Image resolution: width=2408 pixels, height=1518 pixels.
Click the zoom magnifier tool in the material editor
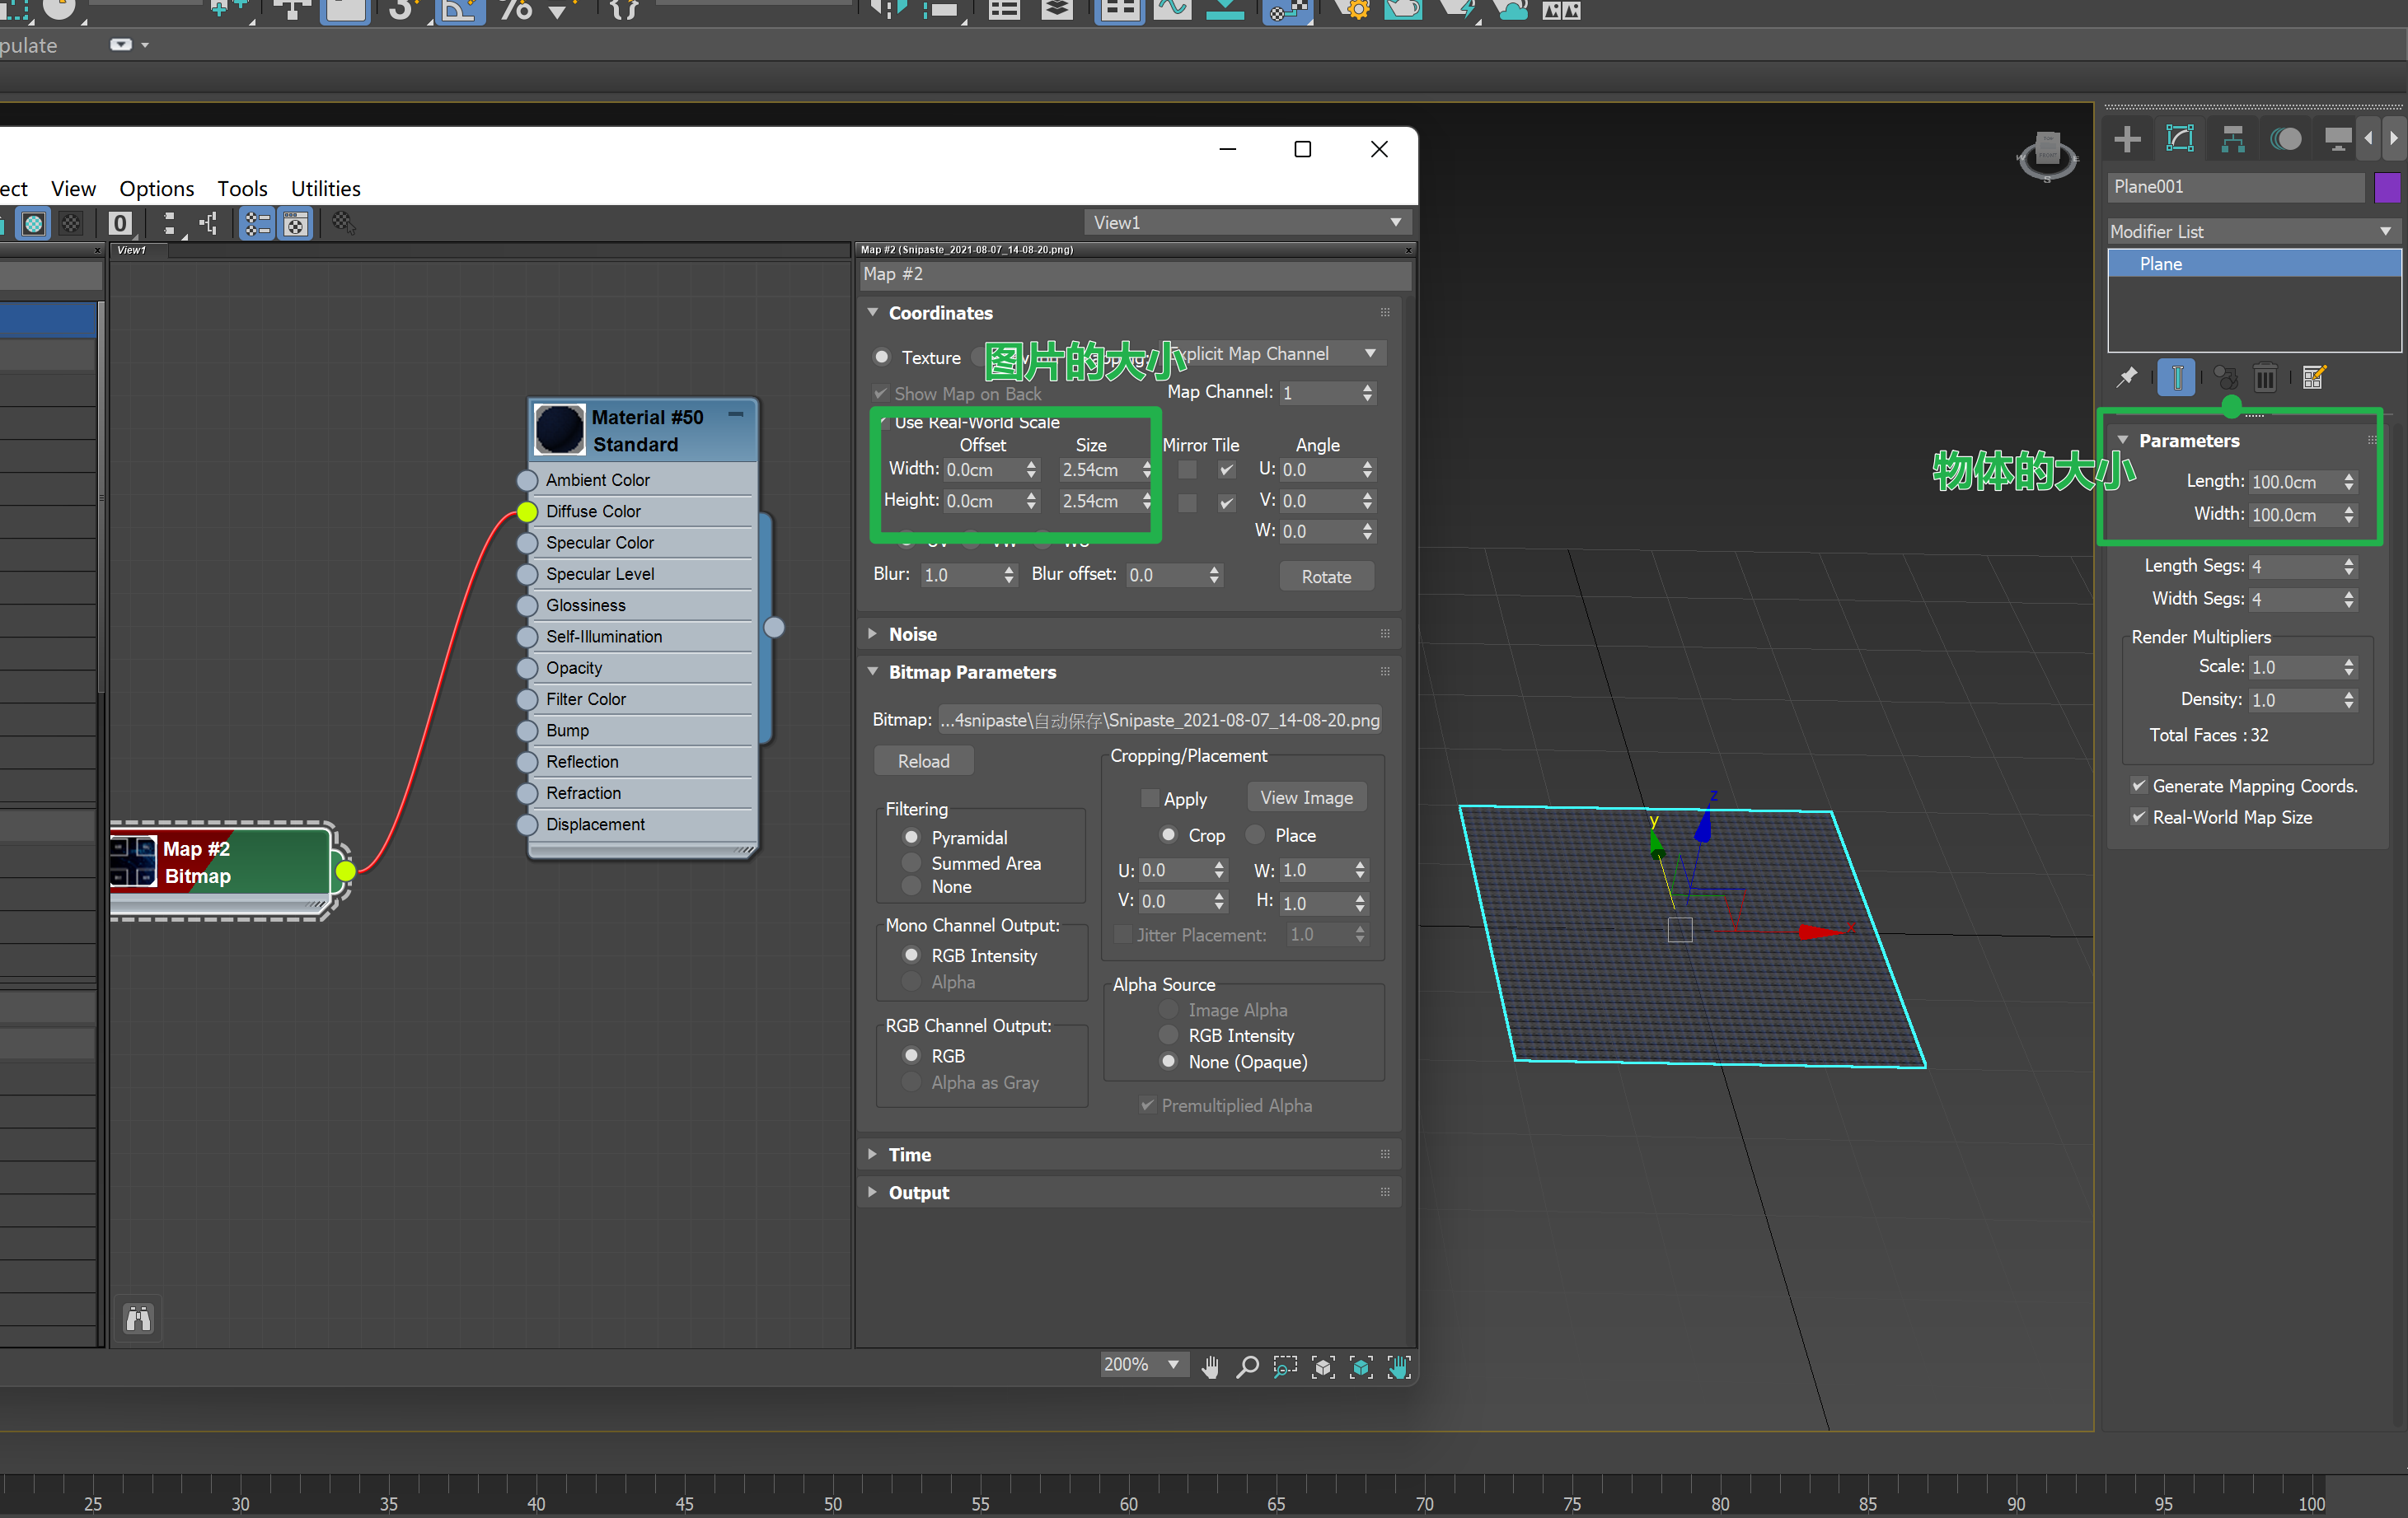1247,1366
